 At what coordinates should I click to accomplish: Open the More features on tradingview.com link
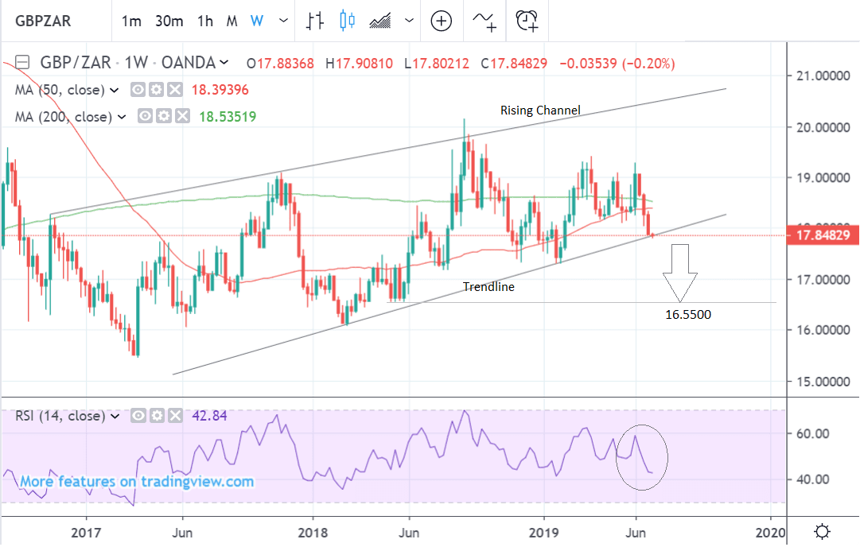[137, 482]
